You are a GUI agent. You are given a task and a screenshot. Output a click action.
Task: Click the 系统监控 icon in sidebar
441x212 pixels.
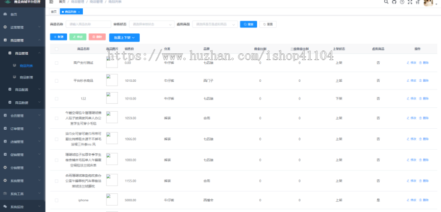click(5, 207)
